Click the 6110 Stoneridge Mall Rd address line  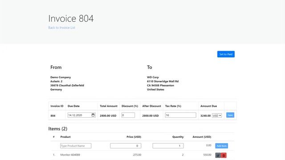tap(163, 81)
